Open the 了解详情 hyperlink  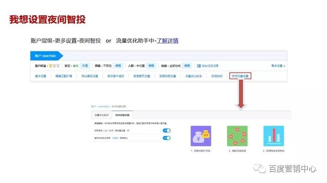(x=167, y=41)
